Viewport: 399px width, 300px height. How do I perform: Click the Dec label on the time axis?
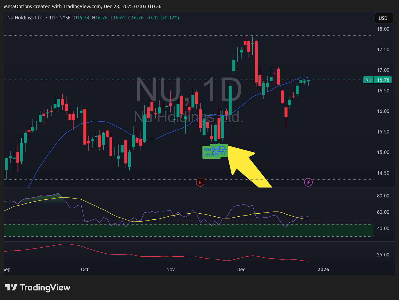[241, 269]
